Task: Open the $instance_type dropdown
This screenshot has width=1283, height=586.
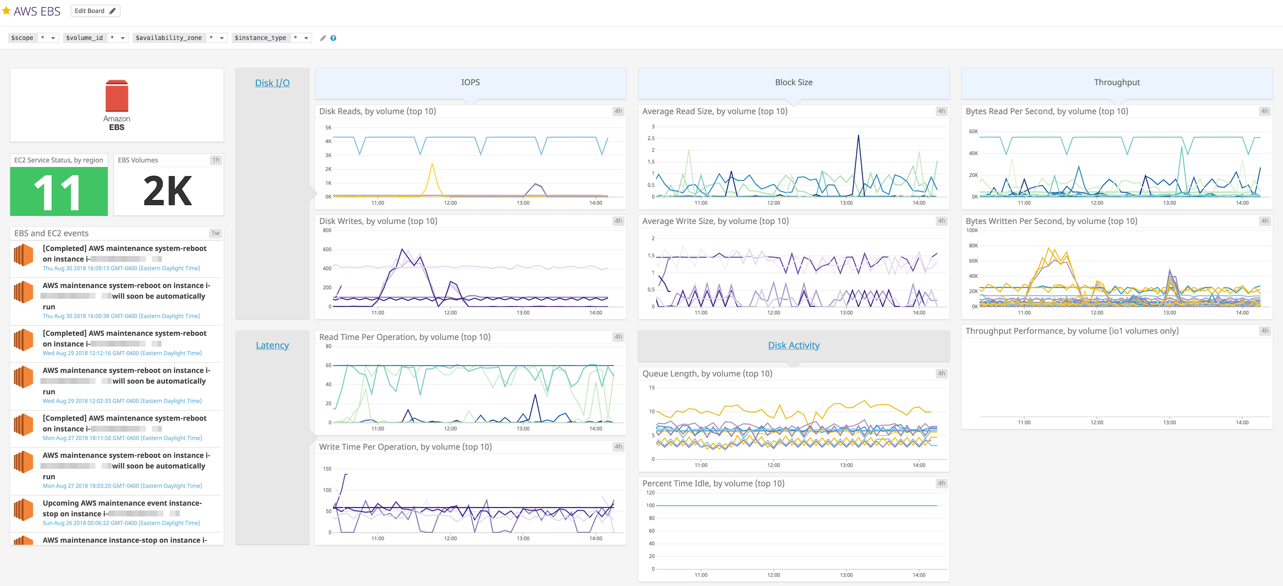Action: point(302,38)
